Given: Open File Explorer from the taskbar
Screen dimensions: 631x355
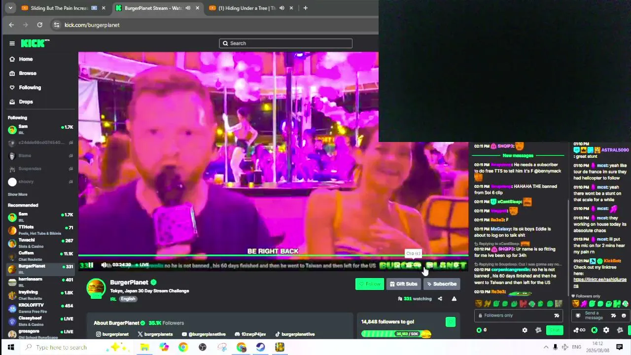Looking at the screenshot, I should click(144, 347).
